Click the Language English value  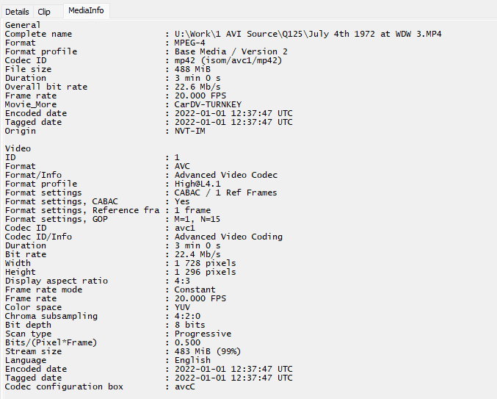point(192,360)
